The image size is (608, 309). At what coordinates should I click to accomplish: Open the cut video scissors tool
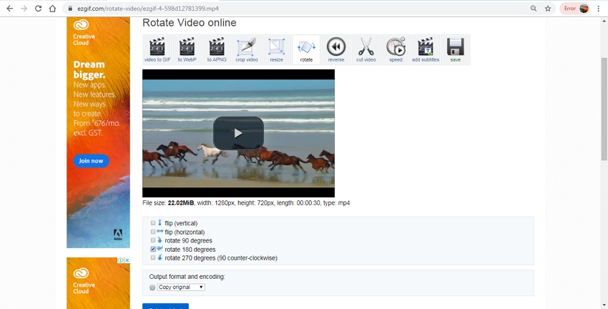(366, 49)
